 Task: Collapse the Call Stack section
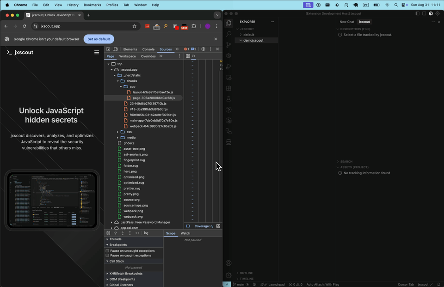click(107, 261)
